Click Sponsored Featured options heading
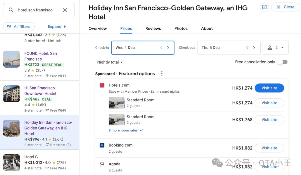 [125, 74]
